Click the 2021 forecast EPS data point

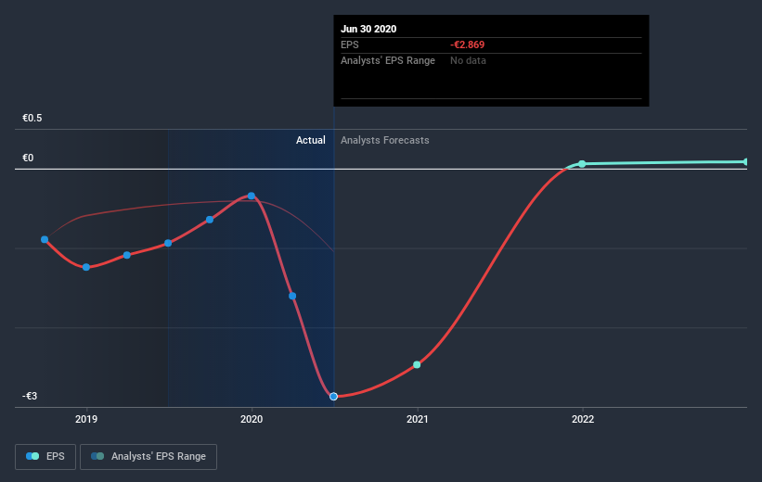click(417, 364)
